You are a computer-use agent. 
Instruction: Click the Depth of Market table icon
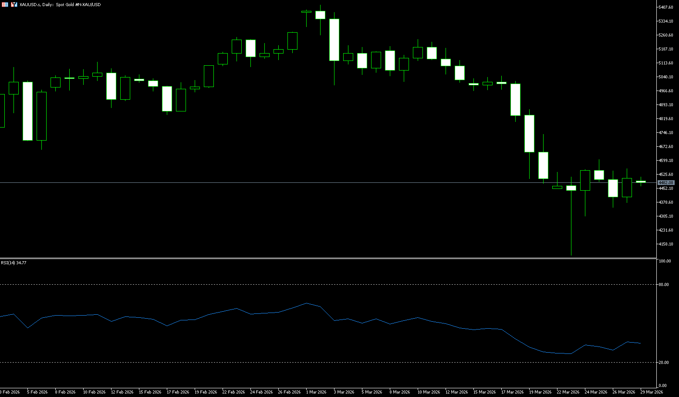click(4, 4)
